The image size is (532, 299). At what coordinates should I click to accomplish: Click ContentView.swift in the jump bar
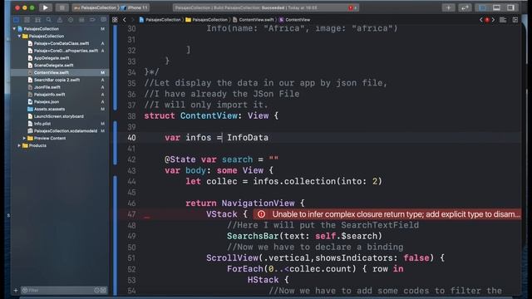[253, 20]
